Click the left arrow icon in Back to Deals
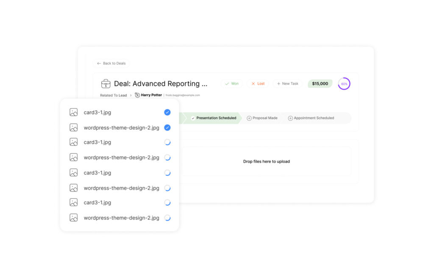Viewport: 434px width, 278px height. pyautogui.click(x=99, y=64)
